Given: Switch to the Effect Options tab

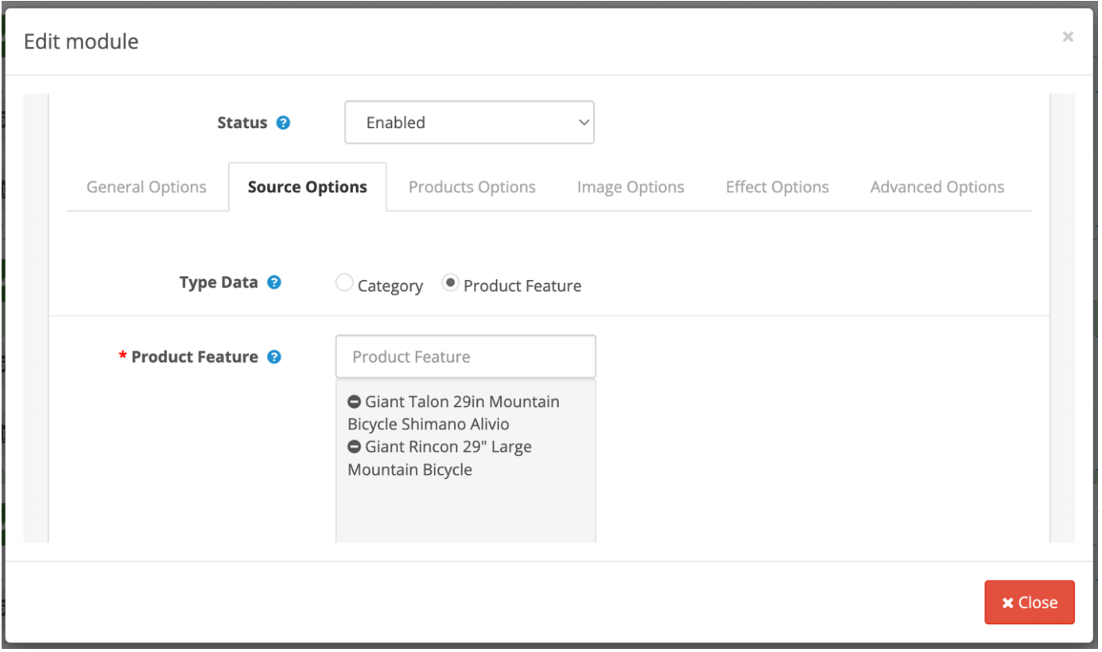Looking at the screenshot, I should pyautogui.click(x=777, y=188).
